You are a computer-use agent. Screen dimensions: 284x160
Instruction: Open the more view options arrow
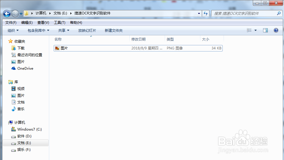click(x=255, y=30)
